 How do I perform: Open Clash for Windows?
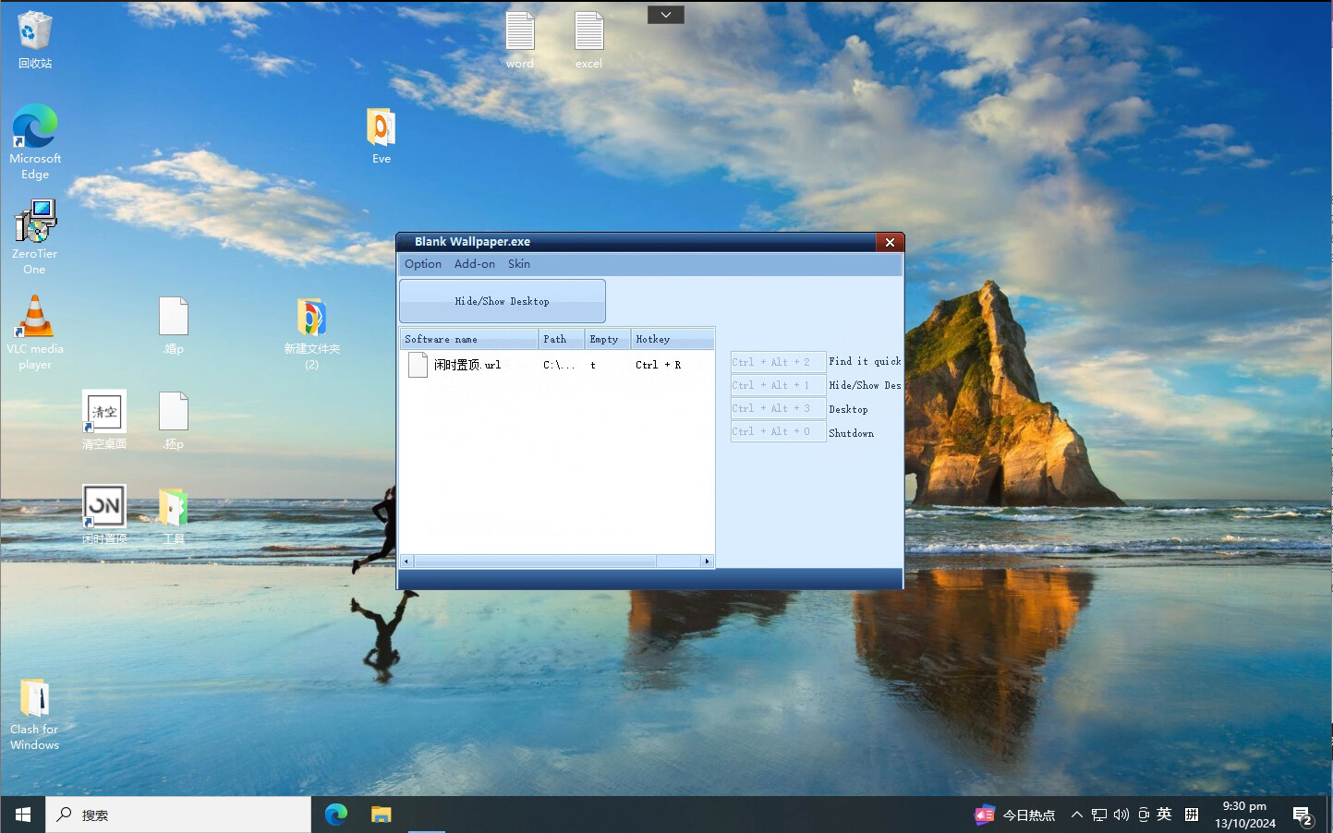click(x=34, y=702)
